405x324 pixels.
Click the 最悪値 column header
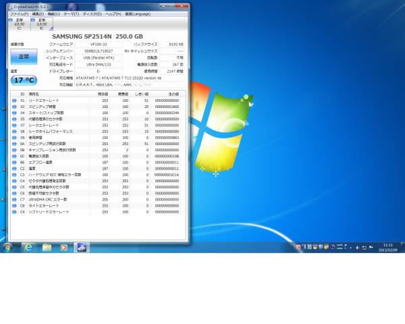coord(123,94)
